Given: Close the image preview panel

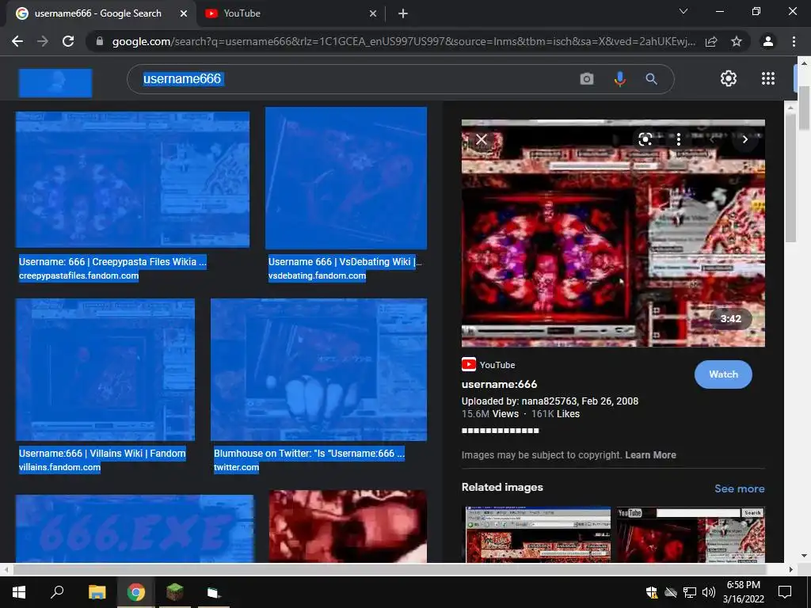Looking at the screenshot, I should [x=482, y=139].
